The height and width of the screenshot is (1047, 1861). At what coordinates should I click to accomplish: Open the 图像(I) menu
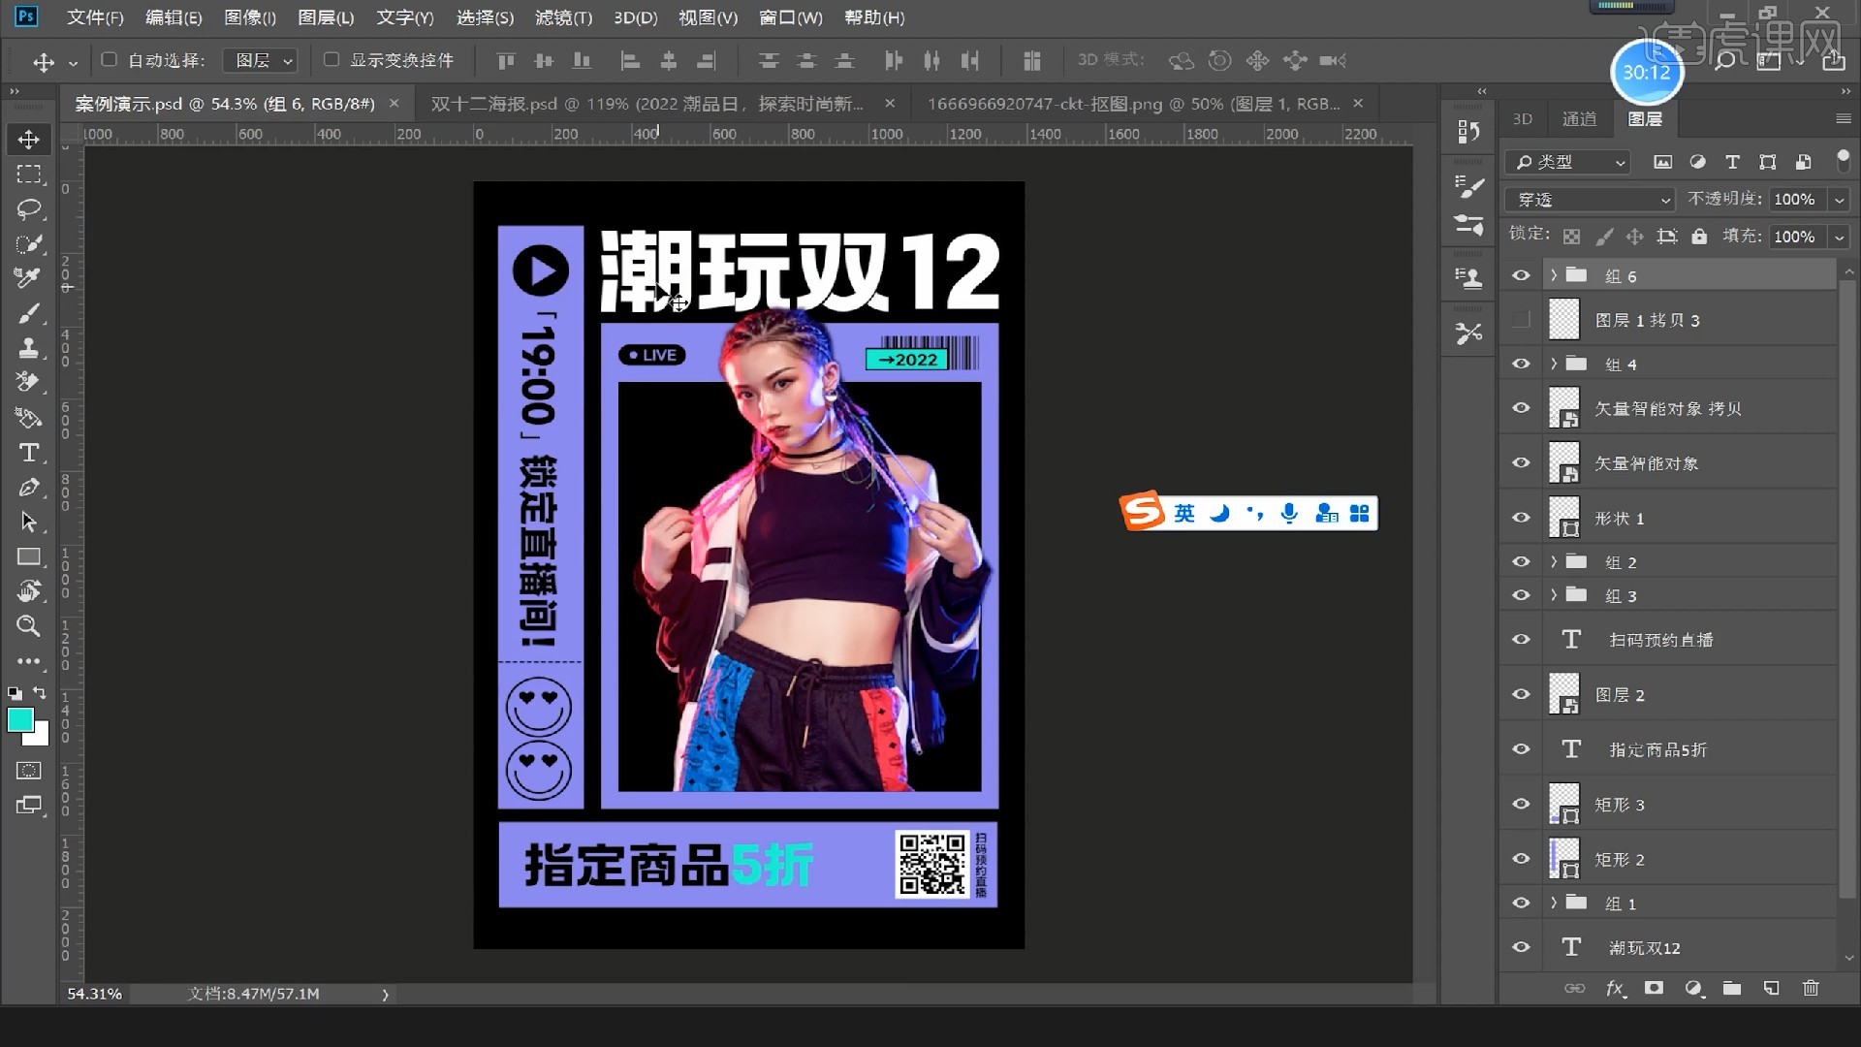tap(250, 17)
